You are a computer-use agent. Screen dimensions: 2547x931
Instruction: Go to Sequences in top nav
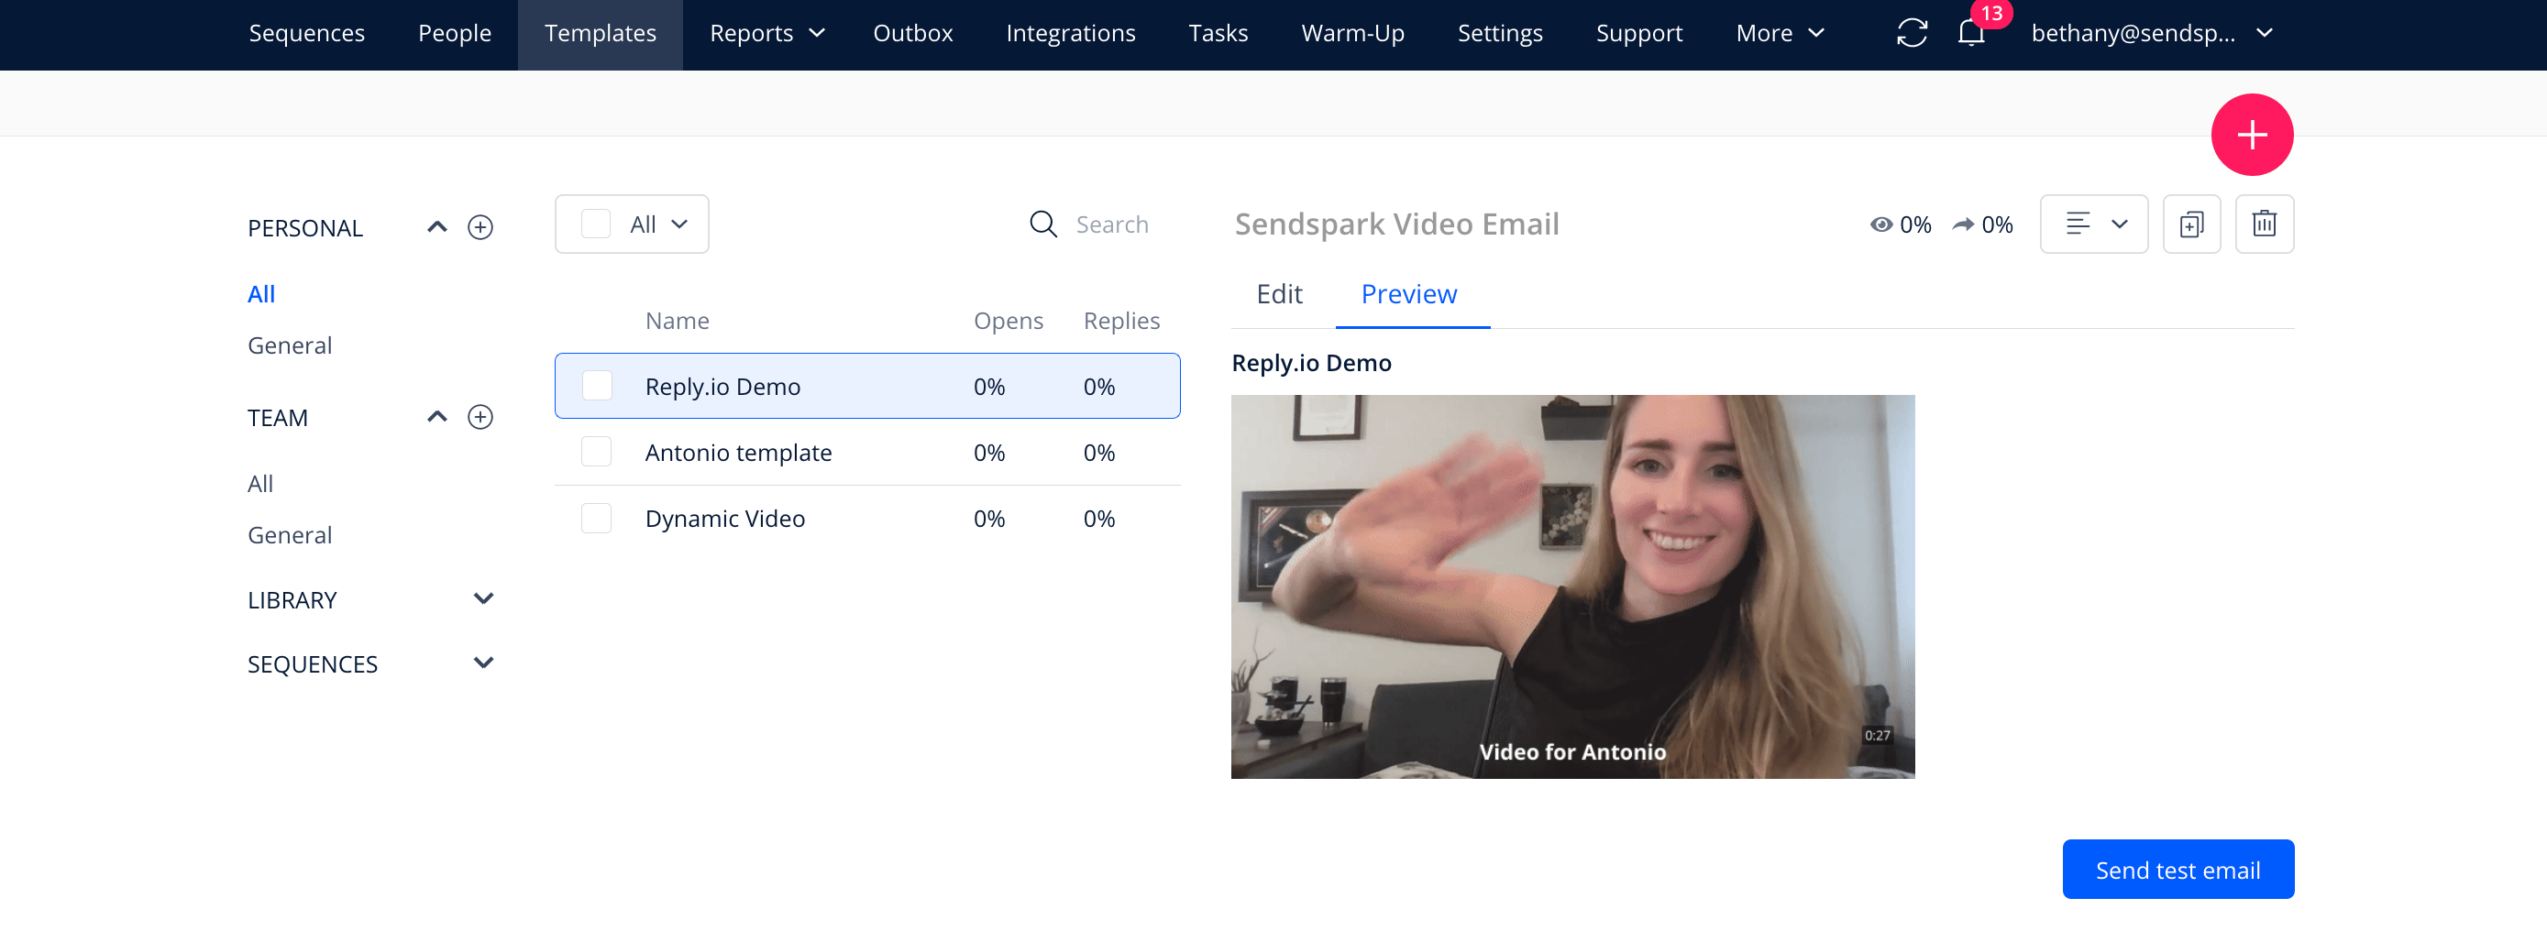point(306,34)
